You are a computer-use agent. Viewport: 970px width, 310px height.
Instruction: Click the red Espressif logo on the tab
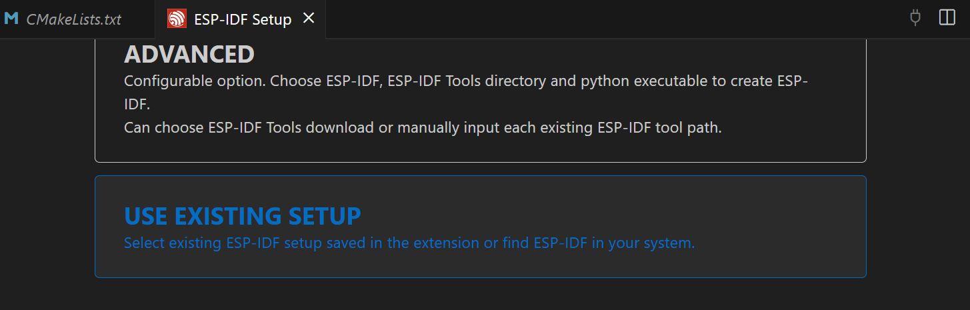click(x=177, y=19)
